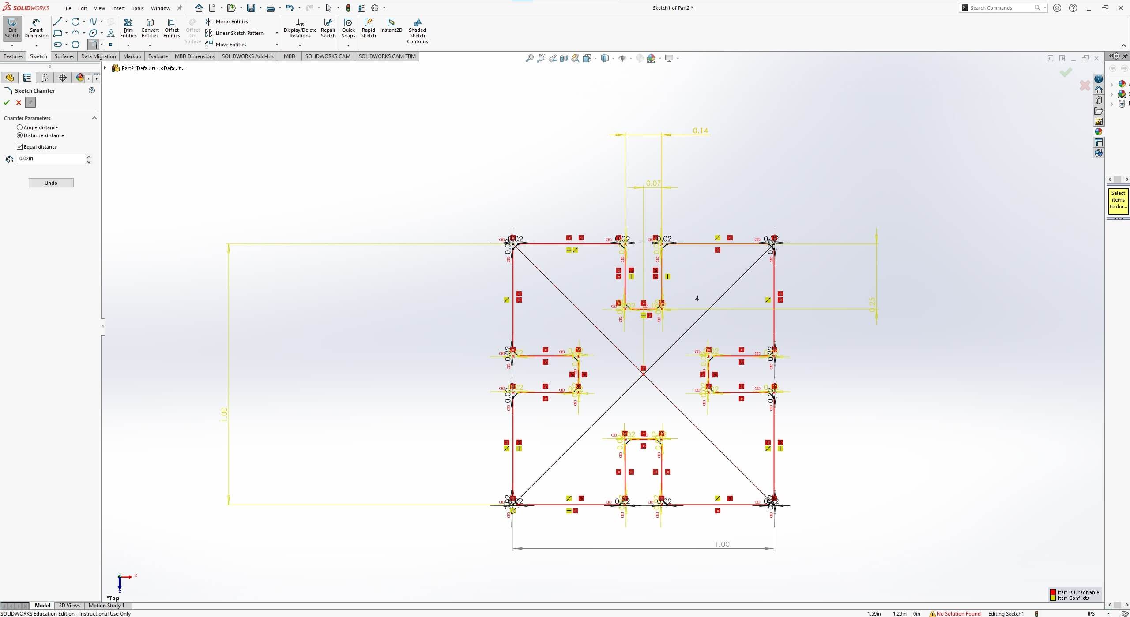Switch to the Features tab
Screen dimensions: 1130x617
coord(13,56)
